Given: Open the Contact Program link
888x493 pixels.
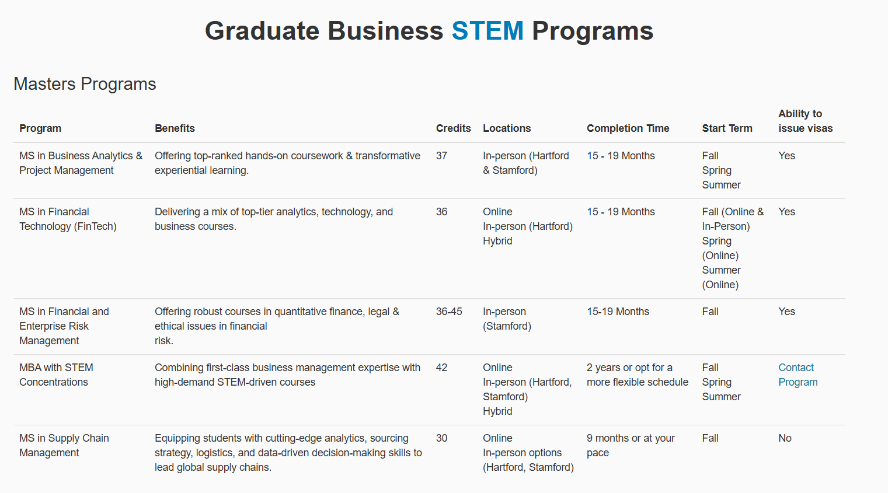Looking at the screenshot, I should (798, 375).
